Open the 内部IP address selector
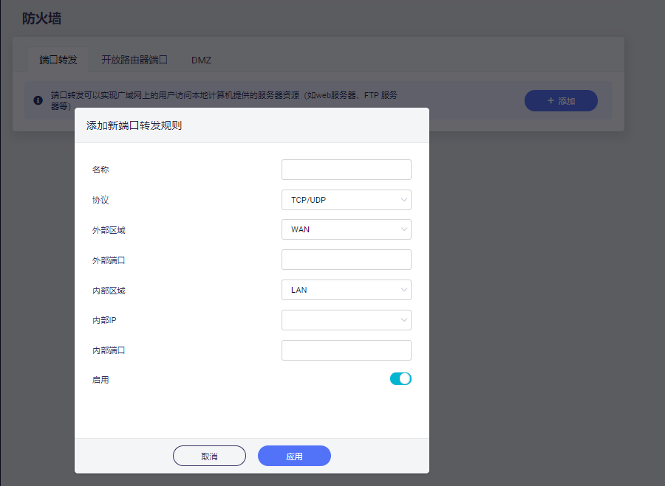The image size is (665, 486). click(346, 319)
